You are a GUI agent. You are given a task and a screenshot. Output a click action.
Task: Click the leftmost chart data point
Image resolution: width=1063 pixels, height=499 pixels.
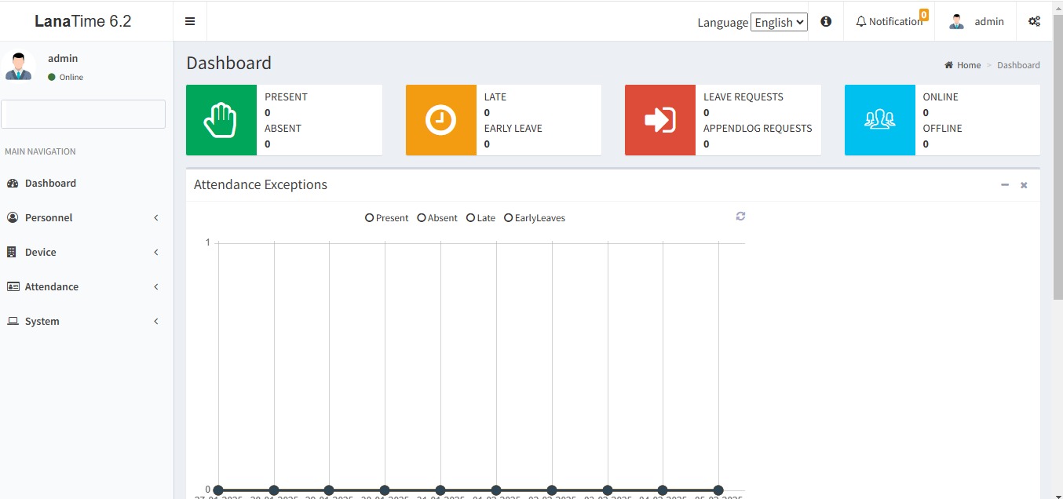click(218, 490)
